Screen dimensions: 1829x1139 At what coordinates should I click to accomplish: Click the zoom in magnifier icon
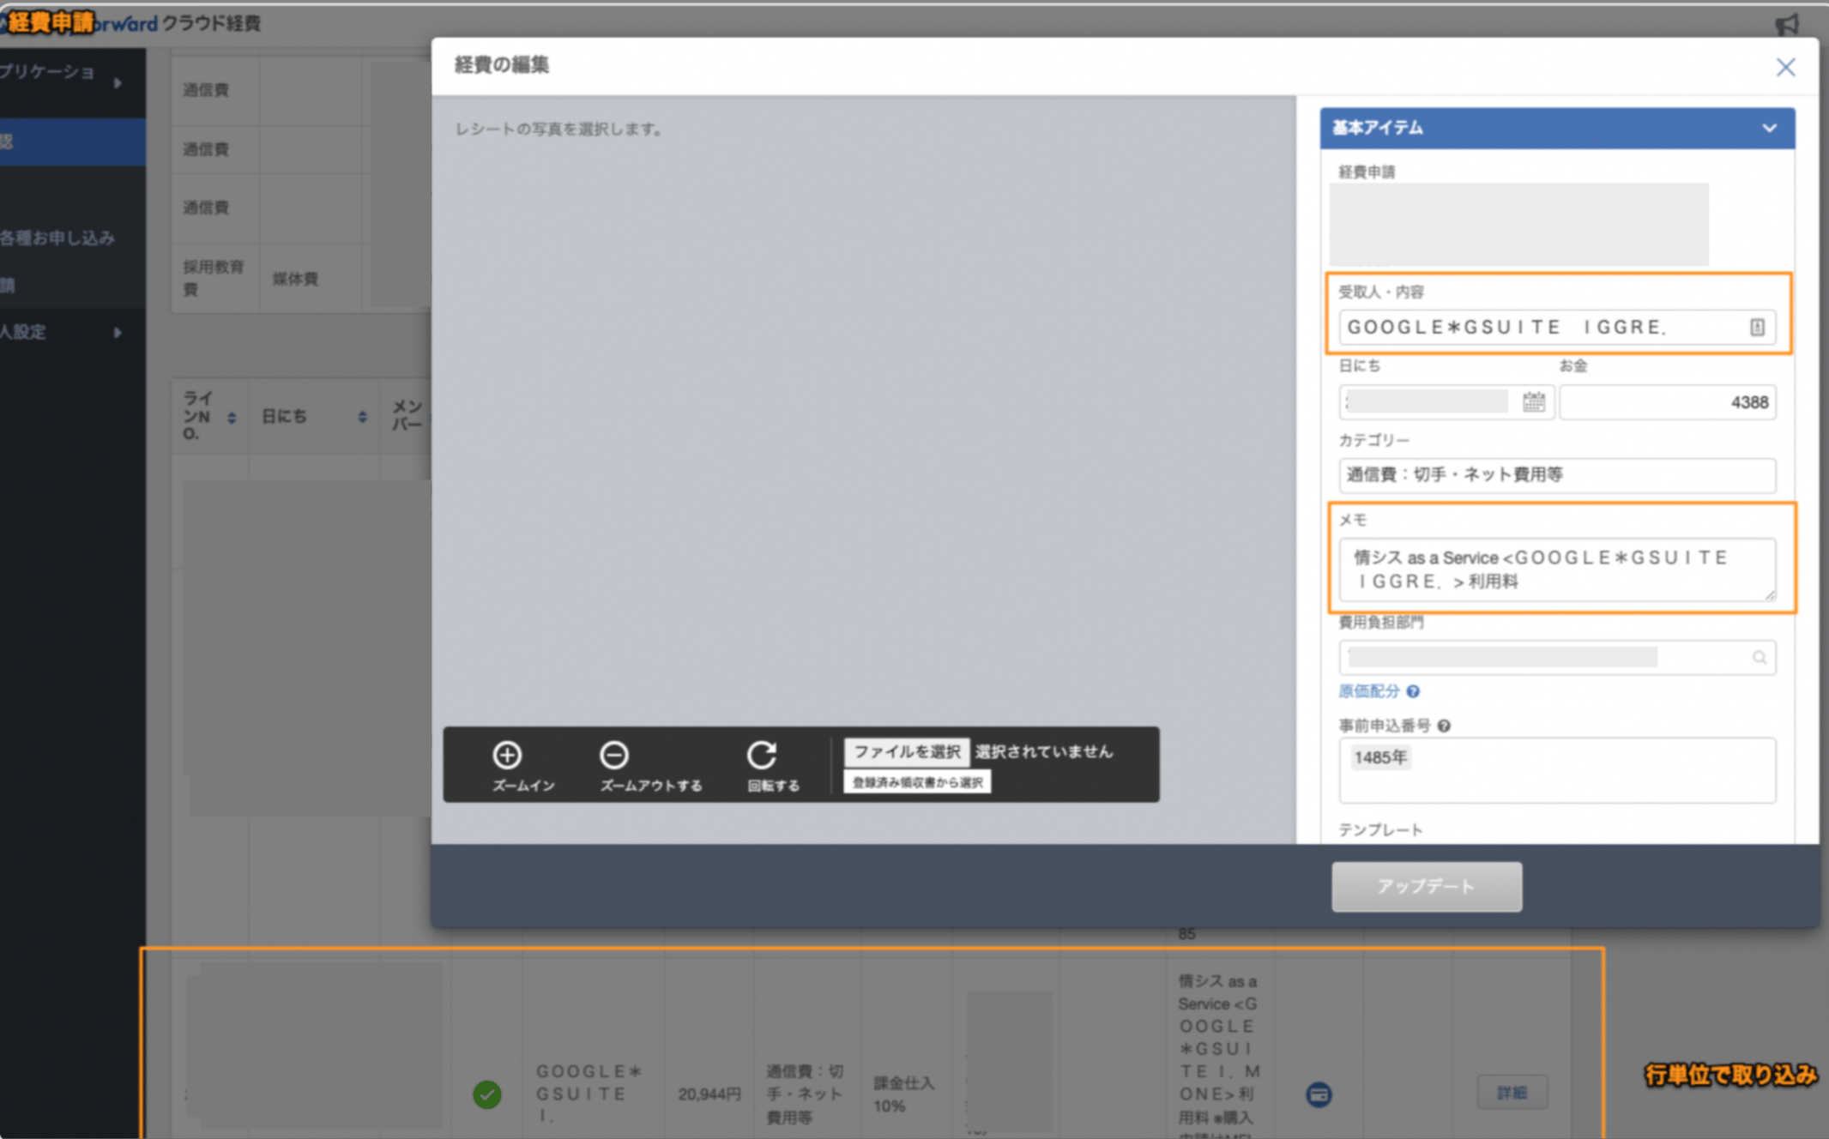click(x=507, y=755)
